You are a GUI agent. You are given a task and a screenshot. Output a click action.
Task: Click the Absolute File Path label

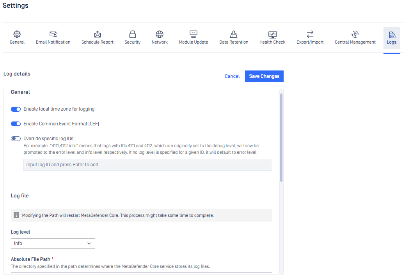[x=30, y=259]
